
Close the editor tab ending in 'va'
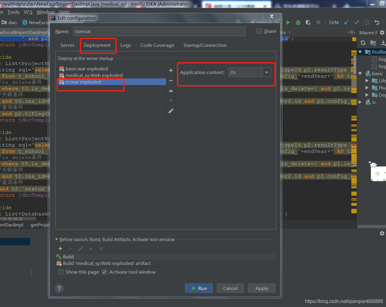point(289,33)
